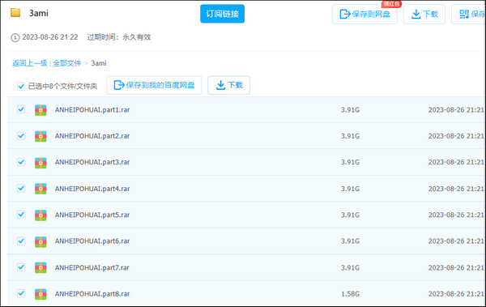Screen dimensions: 486x307
Task: Open file name ANHEIPOHUAI.part3.rar
Action: [92, 162]
